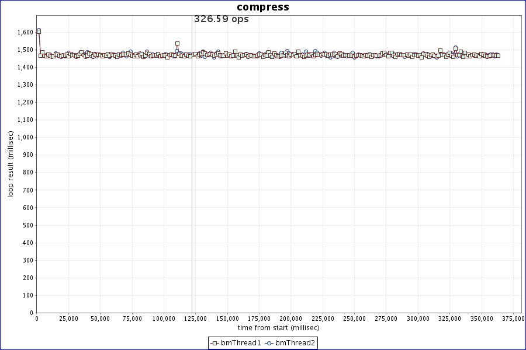Viewport: 526px width, 350px height.
Task: Click the '326.59 ops' annotation text
Action: click(221, 19)
